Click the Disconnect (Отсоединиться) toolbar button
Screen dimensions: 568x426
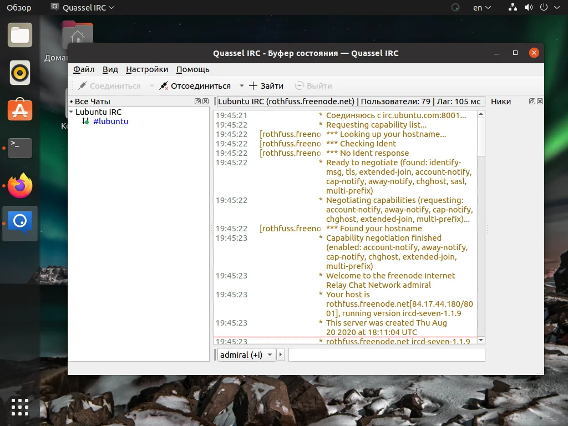point(195,86)
